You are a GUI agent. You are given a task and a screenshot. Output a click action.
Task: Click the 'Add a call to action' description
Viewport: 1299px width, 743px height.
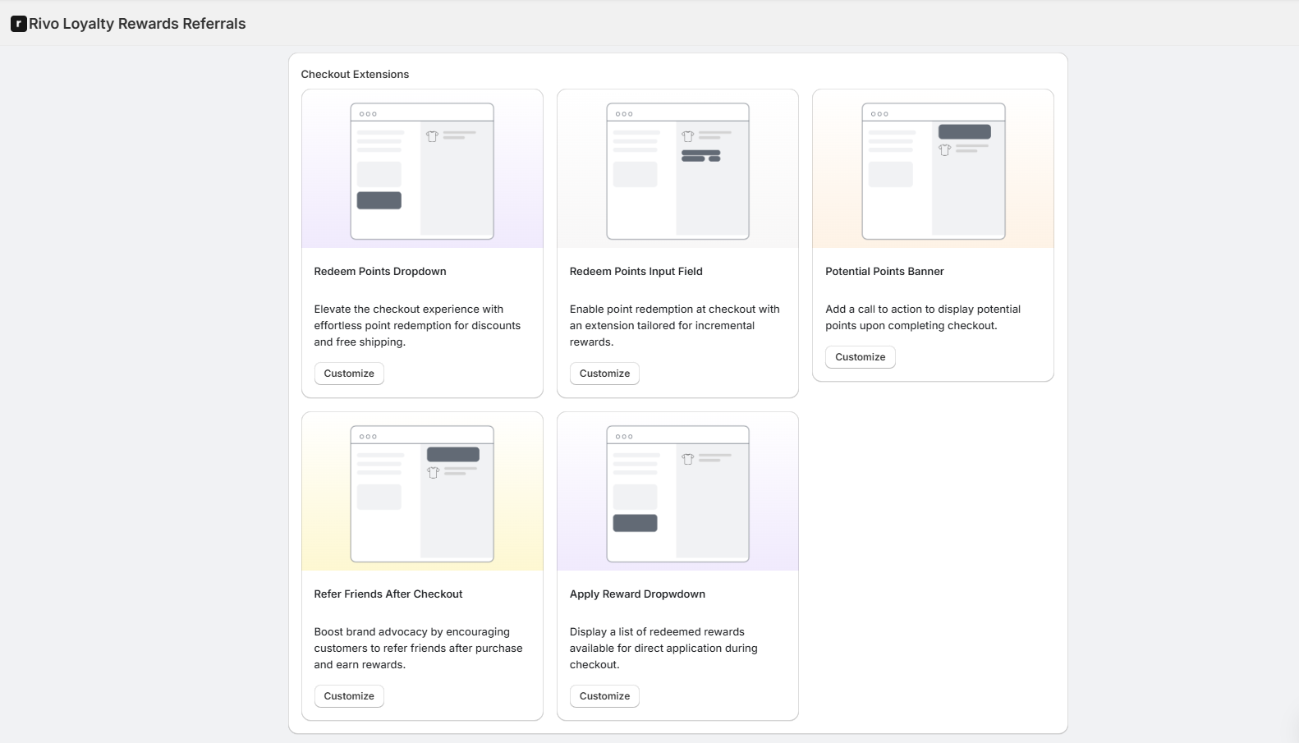tap(923, 318)
